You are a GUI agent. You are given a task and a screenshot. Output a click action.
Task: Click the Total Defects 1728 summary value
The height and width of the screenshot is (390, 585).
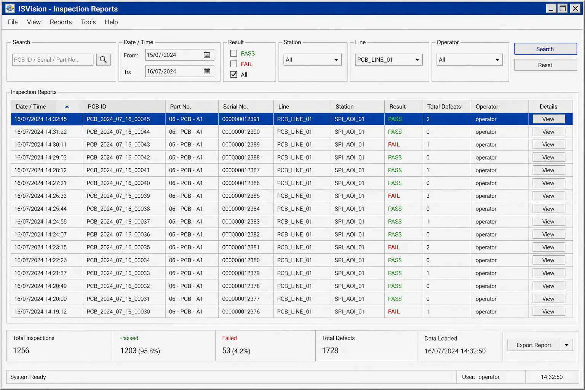tap(330, 351)
